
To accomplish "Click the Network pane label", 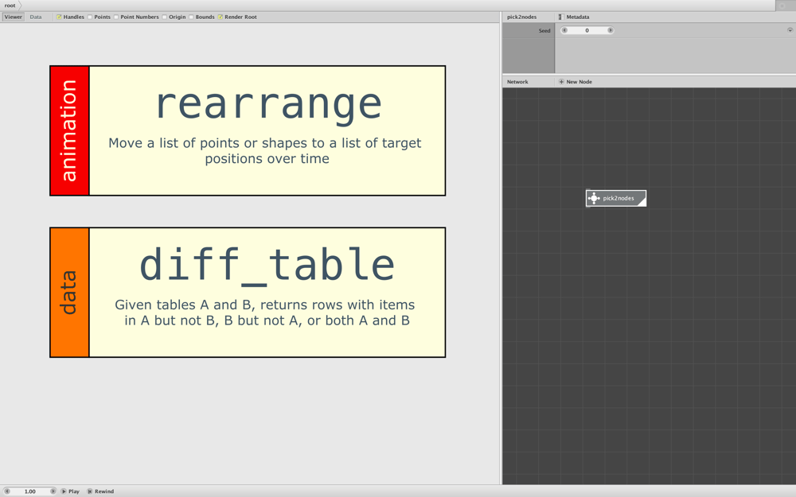I will [517, 82].
